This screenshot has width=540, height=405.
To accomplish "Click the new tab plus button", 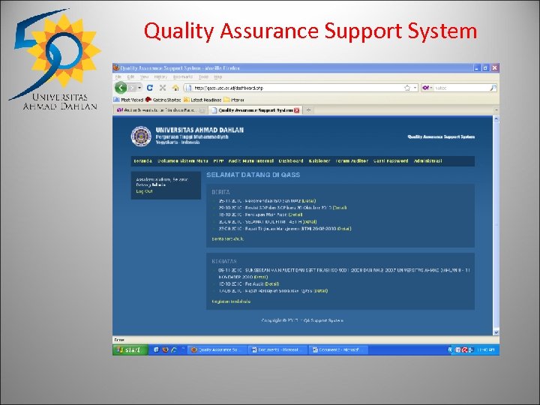I will (x=308, y=110).
